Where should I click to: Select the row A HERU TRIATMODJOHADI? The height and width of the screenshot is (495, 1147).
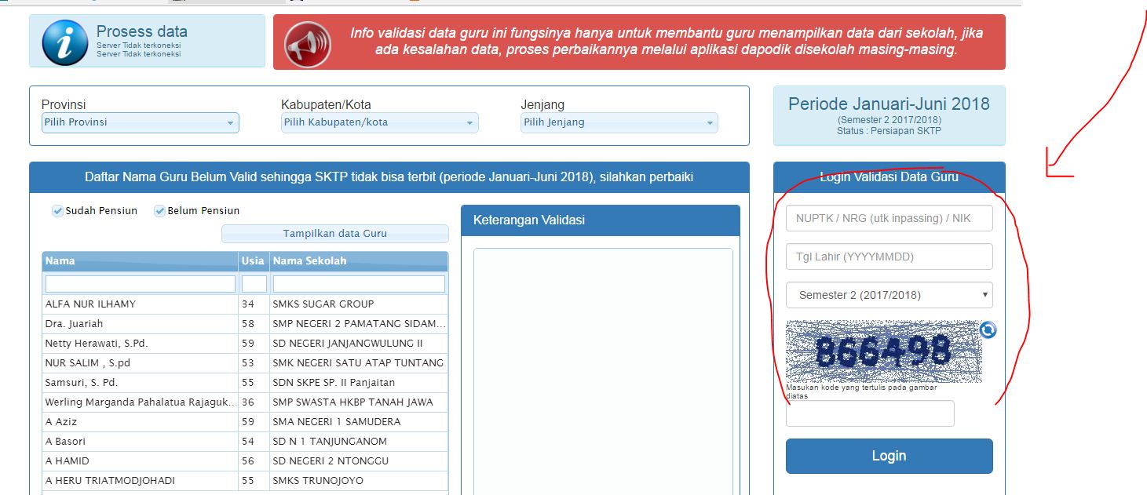(x=245, y=481)
